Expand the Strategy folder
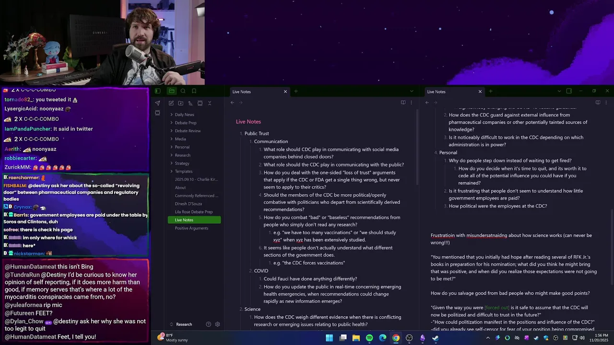Viewport: 614px width, 345px height. pyautogui.click(x=194, y=163)
